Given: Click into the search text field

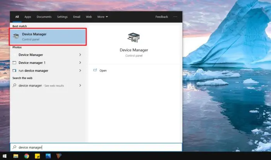Looking at the screenshot, I should tap(96, 147).
